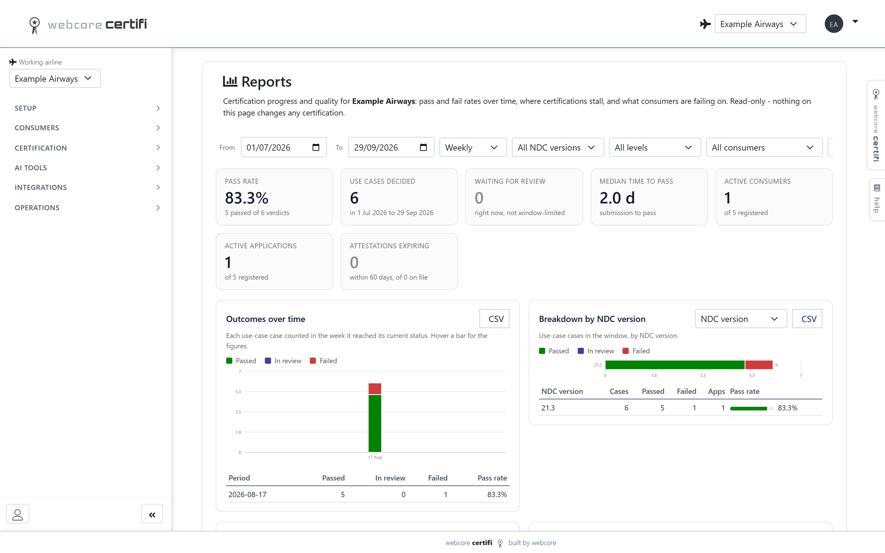Click the To date input 29/09/2026
This screenshot has height=553, width=885.
(391, 147)
